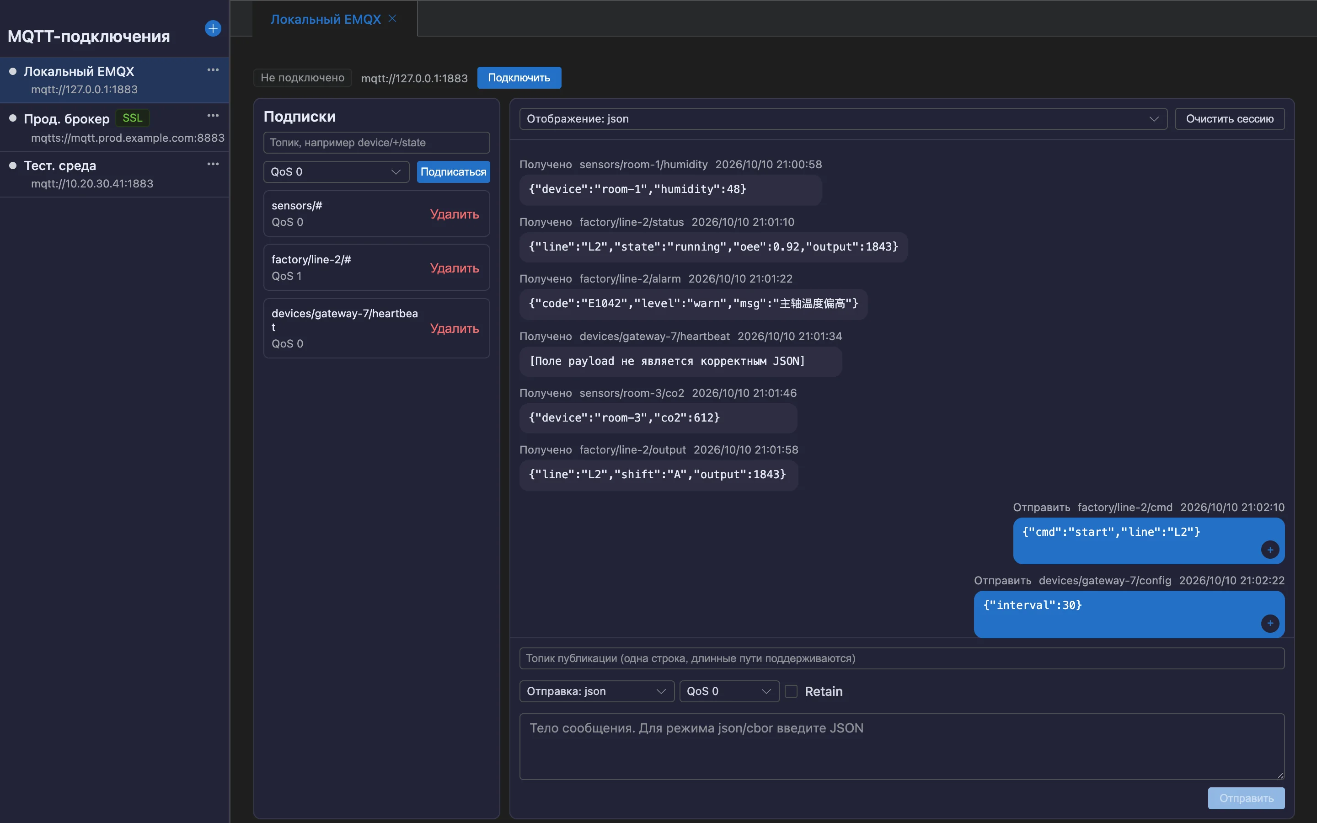Screen dimensions: 1317x823
Task: Focus the subscription topic input field
Action: click(376, 143)
